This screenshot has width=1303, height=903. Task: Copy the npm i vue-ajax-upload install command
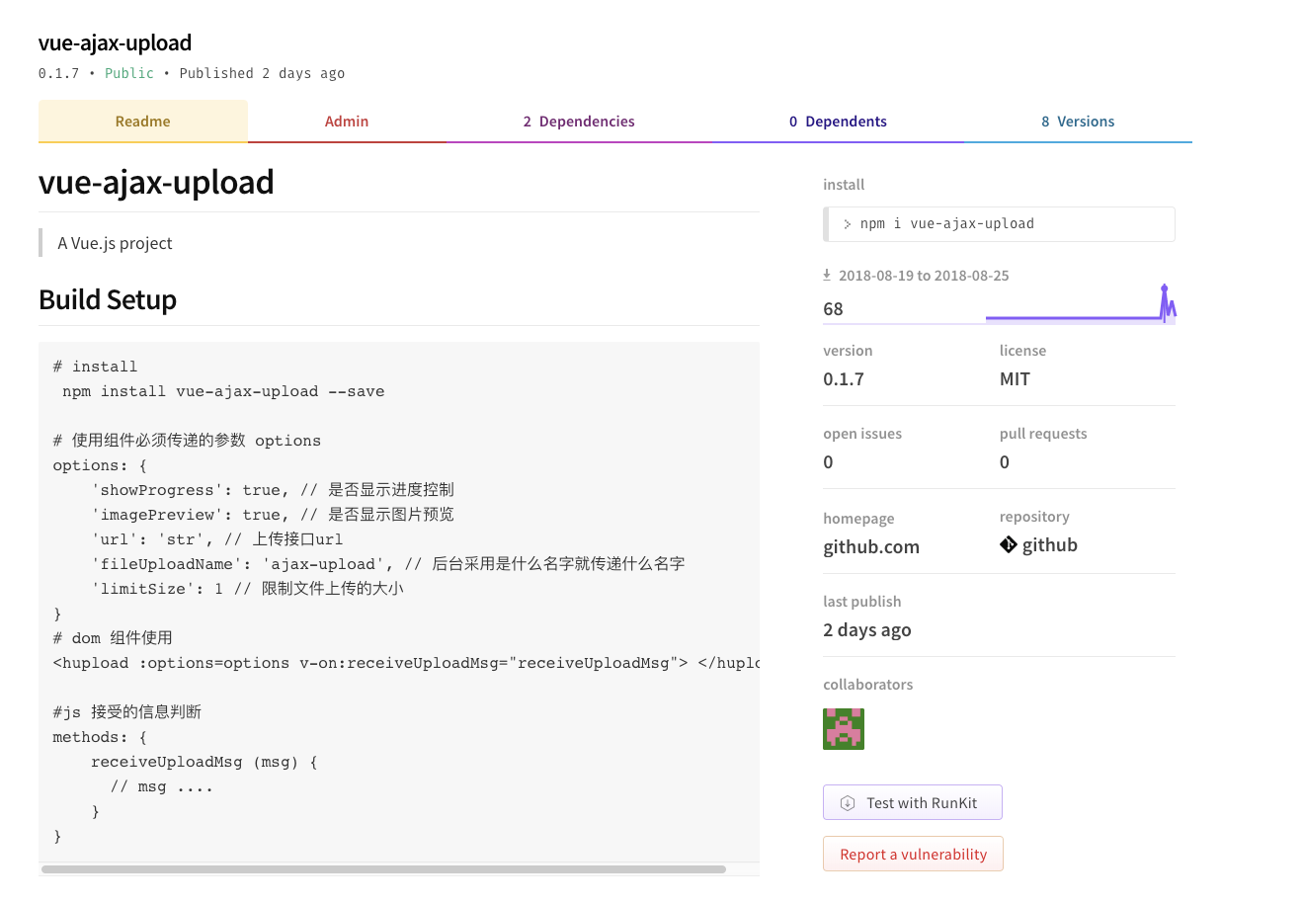point(999,224)
